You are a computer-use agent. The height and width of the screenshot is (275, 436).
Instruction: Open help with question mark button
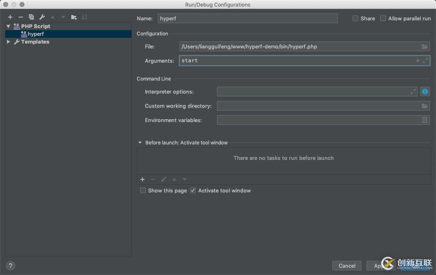(11, 266)
